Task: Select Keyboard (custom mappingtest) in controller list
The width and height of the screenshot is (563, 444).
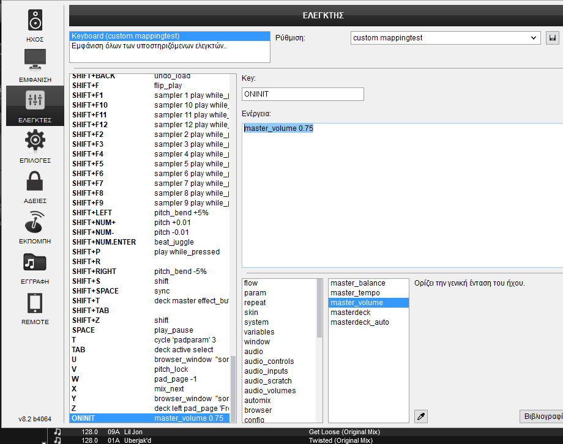Action: (170, 36)
